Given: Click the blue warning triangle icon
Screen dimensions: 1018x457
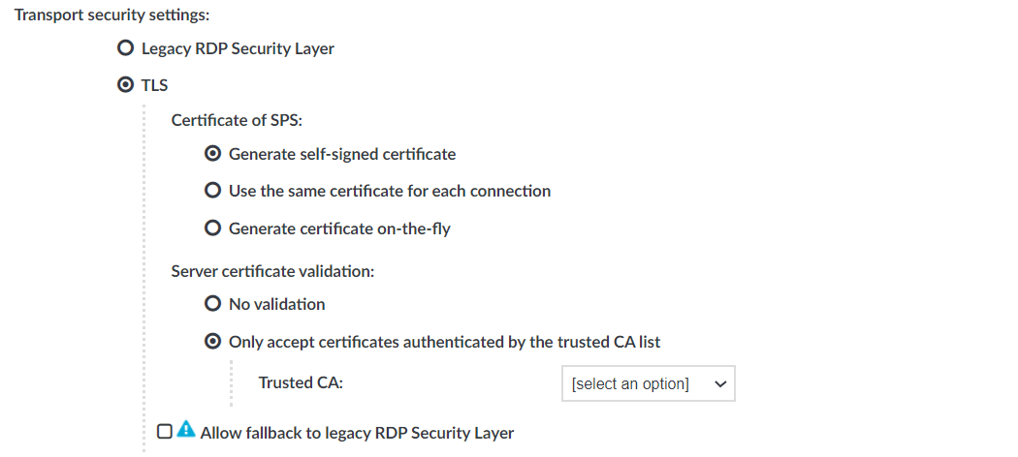Looking at the screenshot, I should [x=186, y=429].
